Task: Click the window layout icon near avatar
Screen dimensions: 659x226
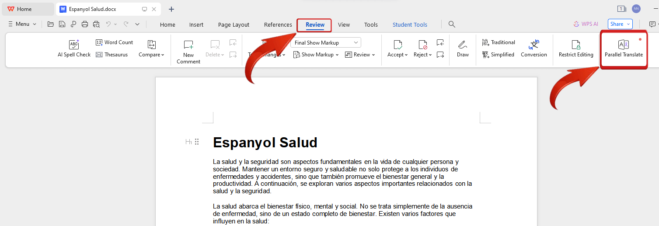Action: [x=621, y=9]
